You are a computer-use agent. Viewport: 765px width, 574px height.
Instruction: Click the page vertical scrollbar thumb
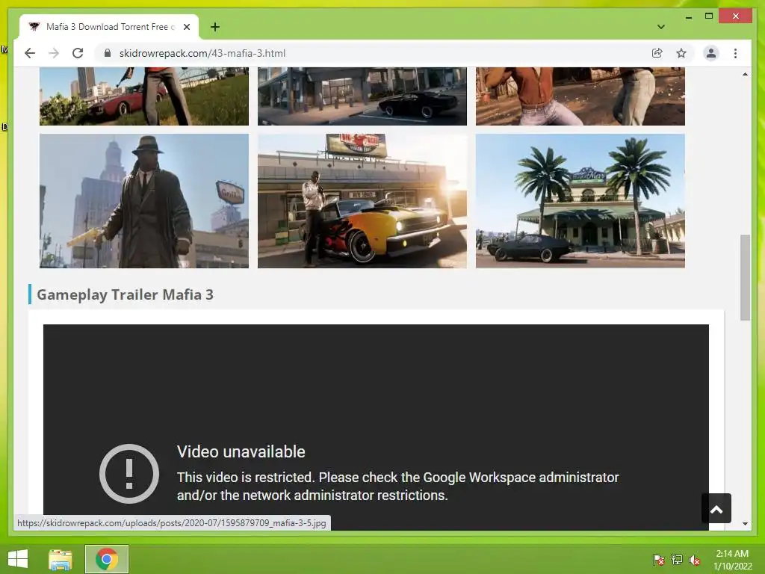745,277
